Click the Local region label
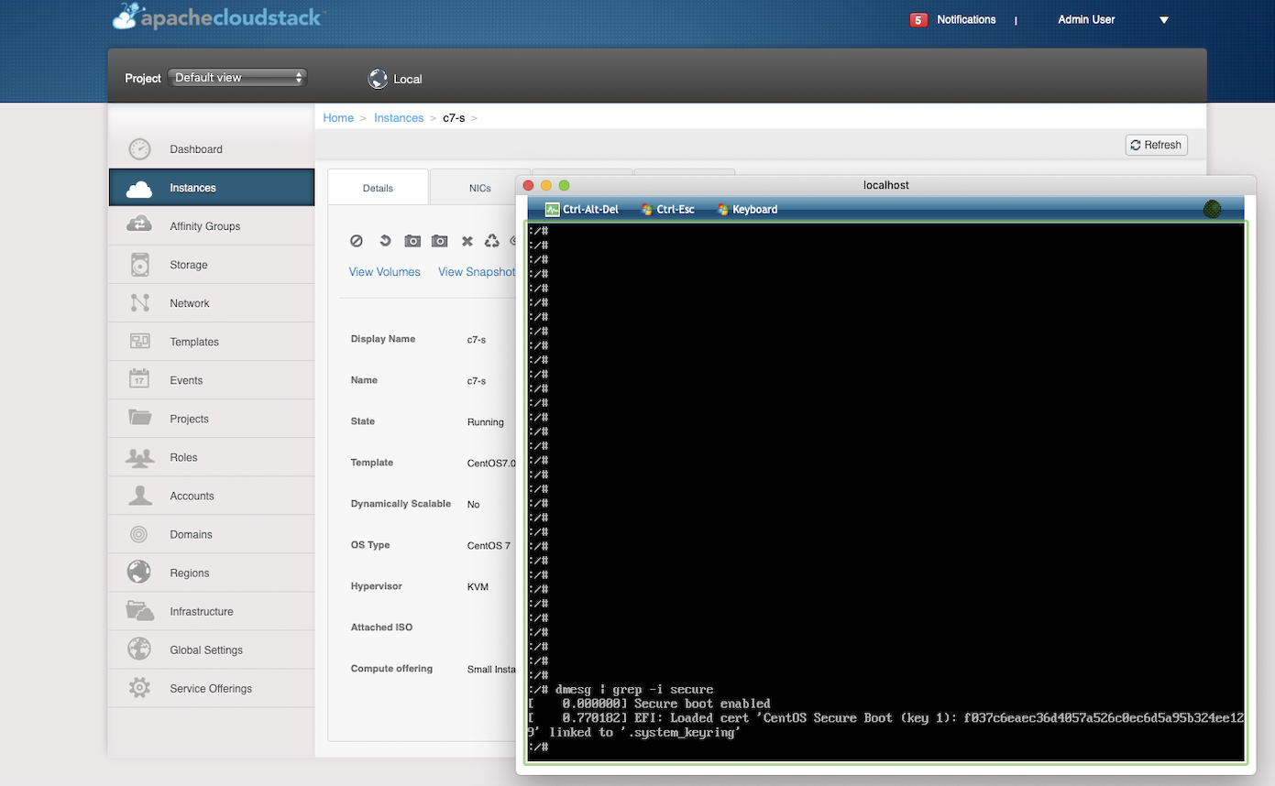The height and width of the screenshot is (786, 1275). click(408, 80)
